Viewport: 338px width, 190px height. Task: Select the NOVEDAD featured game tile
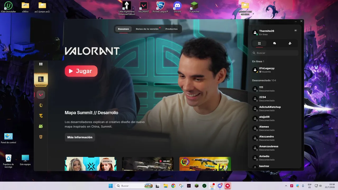[x=41, y=80]
